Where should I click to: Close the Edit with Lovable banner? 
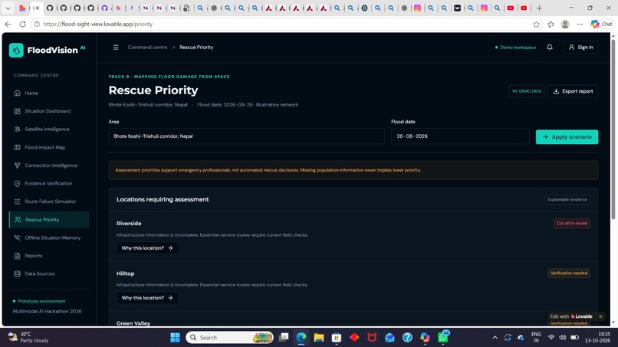click(600, 316)
